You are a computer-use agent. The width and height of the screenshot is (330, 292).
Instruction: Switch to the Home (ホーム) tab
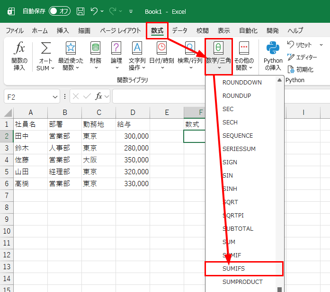pyautogui.click(x=40, y=31)
